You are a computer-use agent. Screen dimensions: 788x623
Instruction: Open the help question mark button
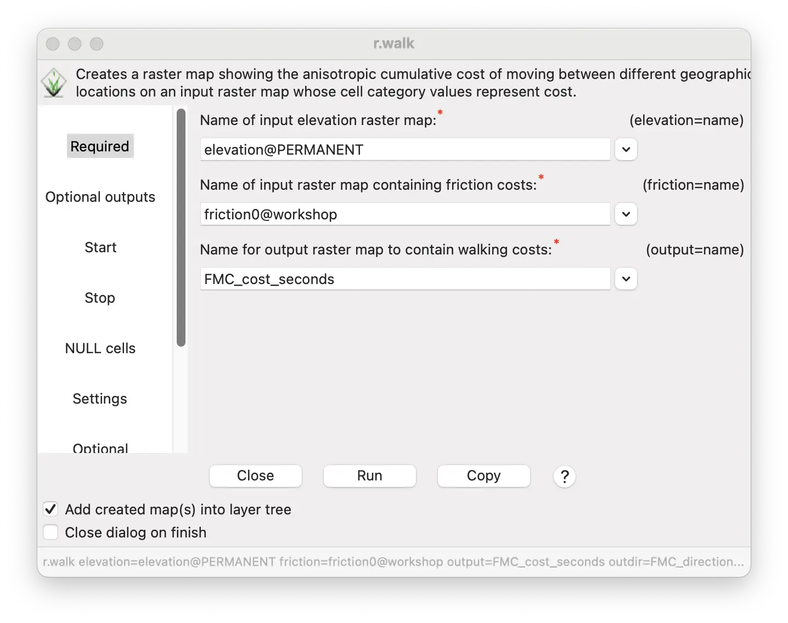tap(564, 476)
